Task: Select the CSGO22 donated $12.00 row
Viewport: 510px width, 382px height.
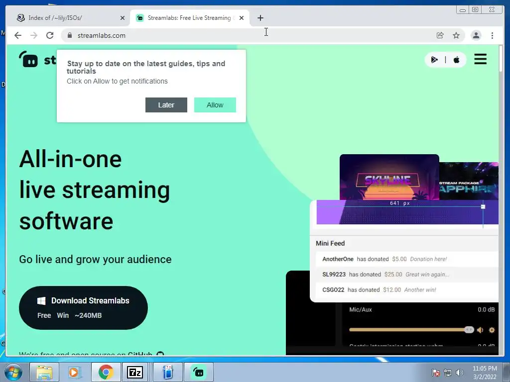Action: click(x=407, y=290)
